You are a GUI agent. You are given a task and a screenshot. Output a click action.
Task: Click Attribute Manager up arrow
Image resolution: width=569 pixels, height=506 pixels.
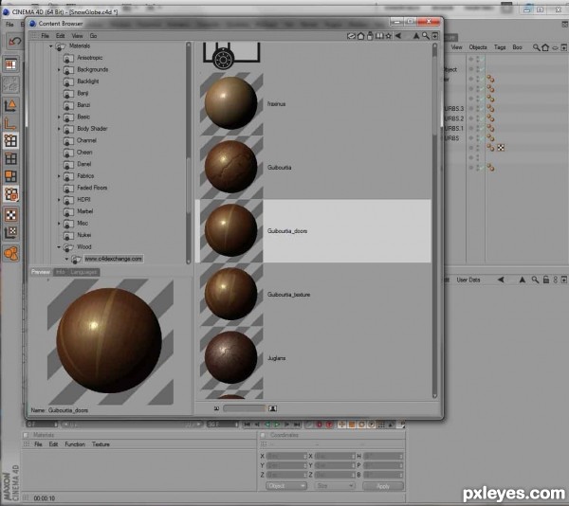pyautogui.click(x=523, y=280)
